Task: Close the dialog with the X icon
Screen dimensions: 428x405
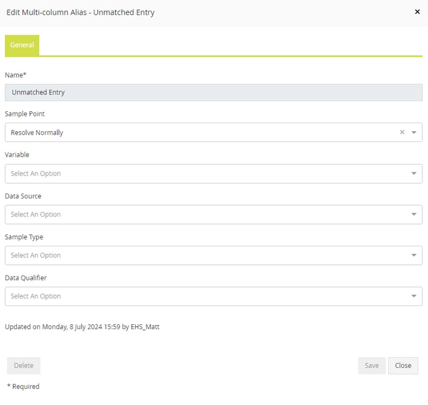Action: (417, 12)
